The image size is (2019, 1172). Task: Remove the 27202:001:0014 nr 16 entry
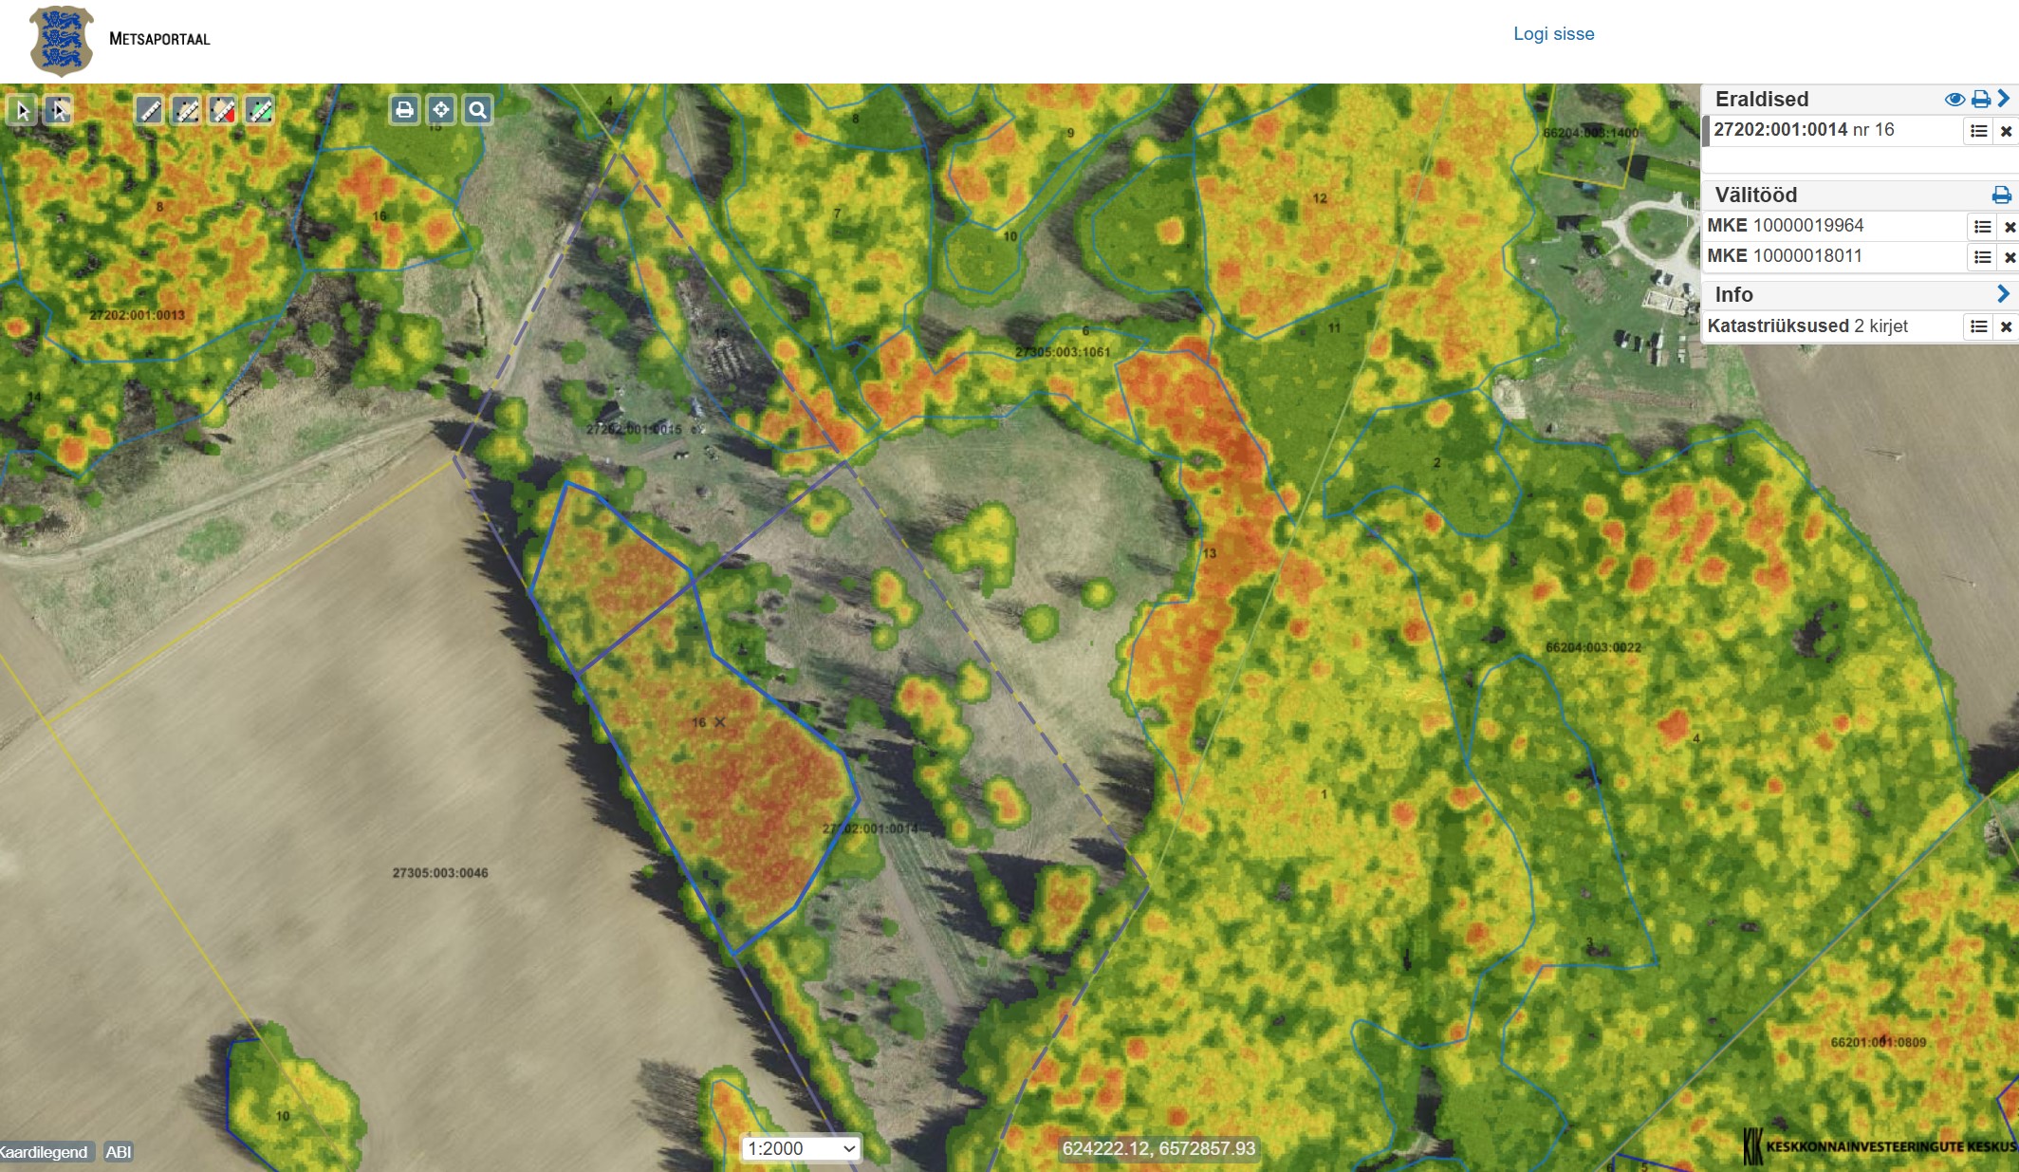[x=2006, y=131]
